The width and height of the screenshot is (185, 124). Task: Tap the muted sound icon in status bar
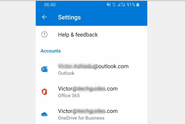108,5
